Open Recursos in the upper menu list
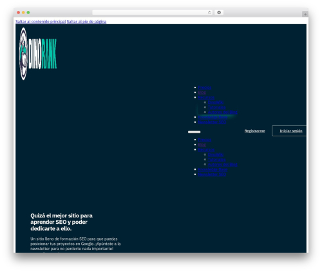This screenshot has width=322, height=272. [206, 97]
